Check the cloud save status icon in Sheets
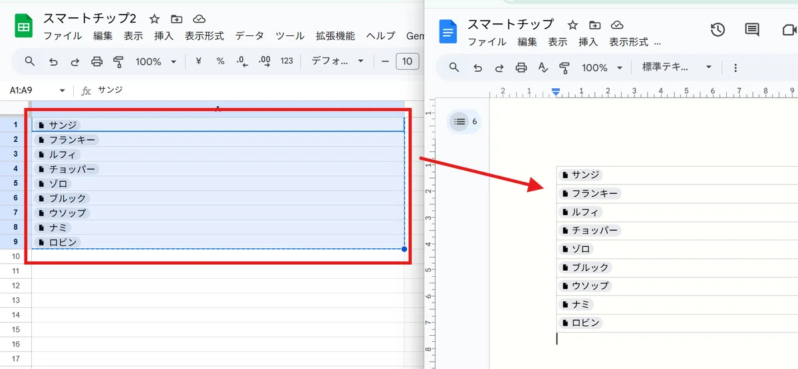This screenshot has height=369, width=798. (x=199, y=19)
